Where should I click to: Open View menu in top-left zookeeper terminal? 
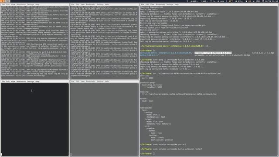(13, 4)
